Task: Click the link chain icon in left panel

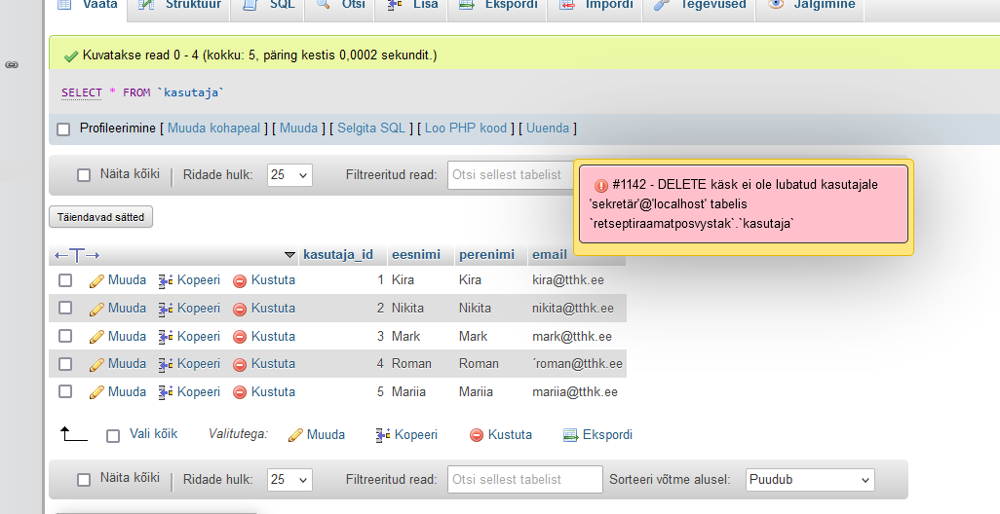Action: click(12, 64)
